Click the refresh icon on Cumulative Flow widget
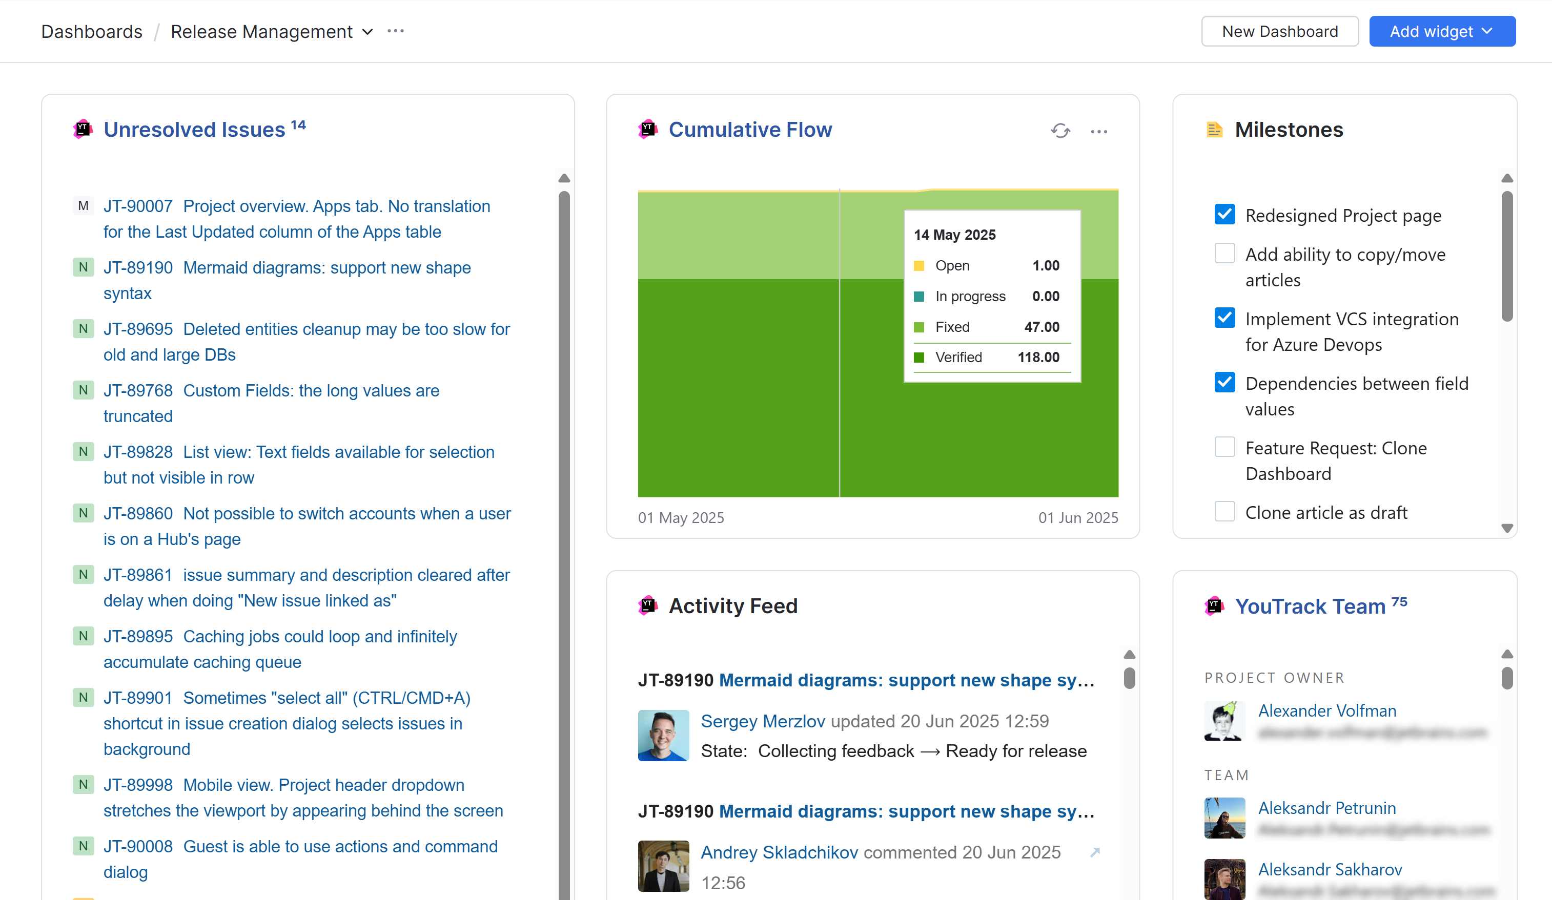1552x900 pixels. [x=1060, y=131]
